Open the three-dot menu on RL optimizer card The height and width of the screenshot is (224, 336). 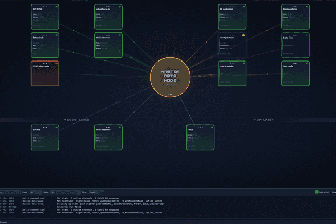pyautogui.click(x=232, y=7)
